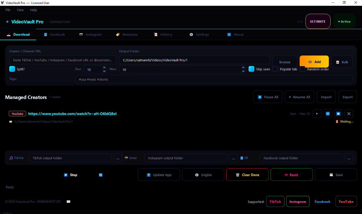Click the supported Facebook badge

pos(323,202)
